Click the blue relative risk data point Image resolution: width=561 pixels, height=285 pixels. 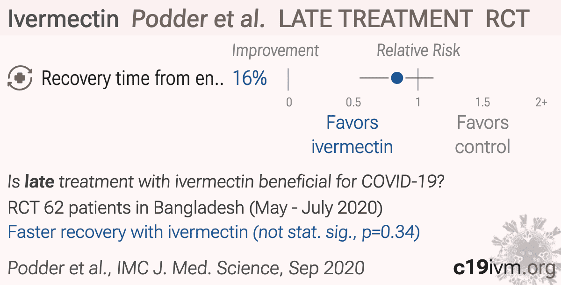[397, 78]
